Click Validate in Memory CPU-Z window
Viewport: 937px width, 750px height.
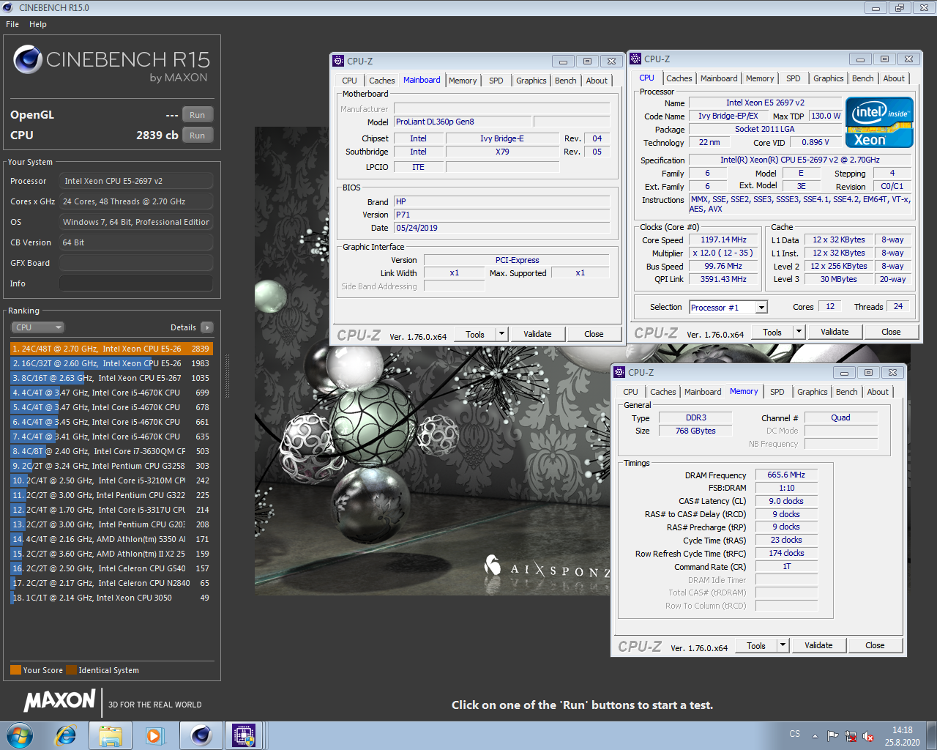pos(818,645)
